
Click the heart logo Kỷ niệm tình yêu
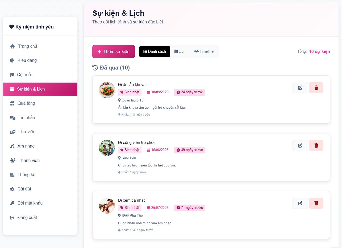coord(12,27)
